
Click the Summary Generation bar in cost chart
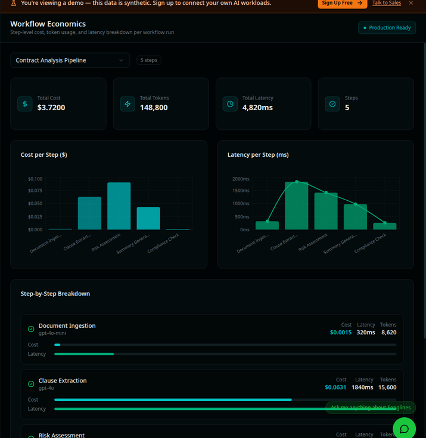pos(148,218)
